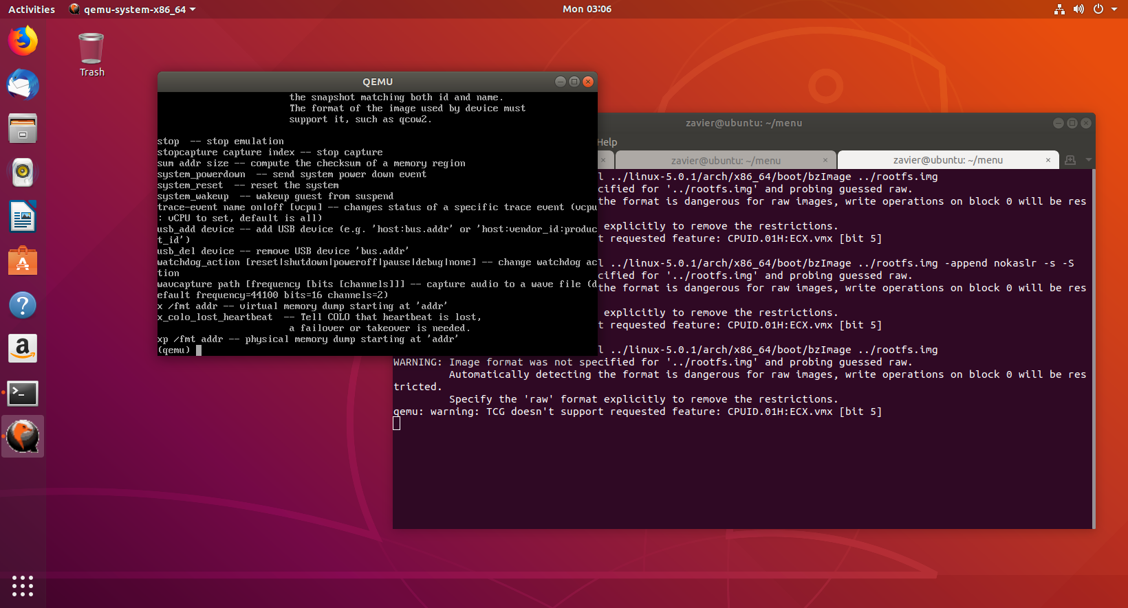Viewport: 1128px width, 608px height.
Task: Close the active terminal tab
Action: pyautogui.click(x=1048, y=160)
